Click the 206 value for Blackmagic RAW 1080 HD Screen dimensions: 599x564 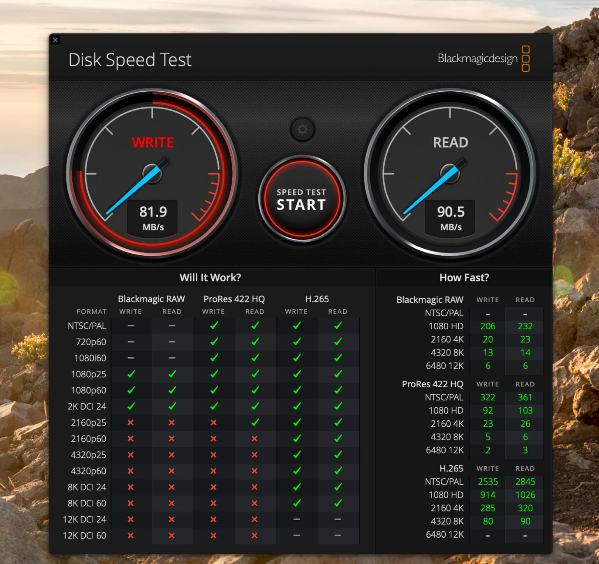pyautogui.click(x=488, y=326)
